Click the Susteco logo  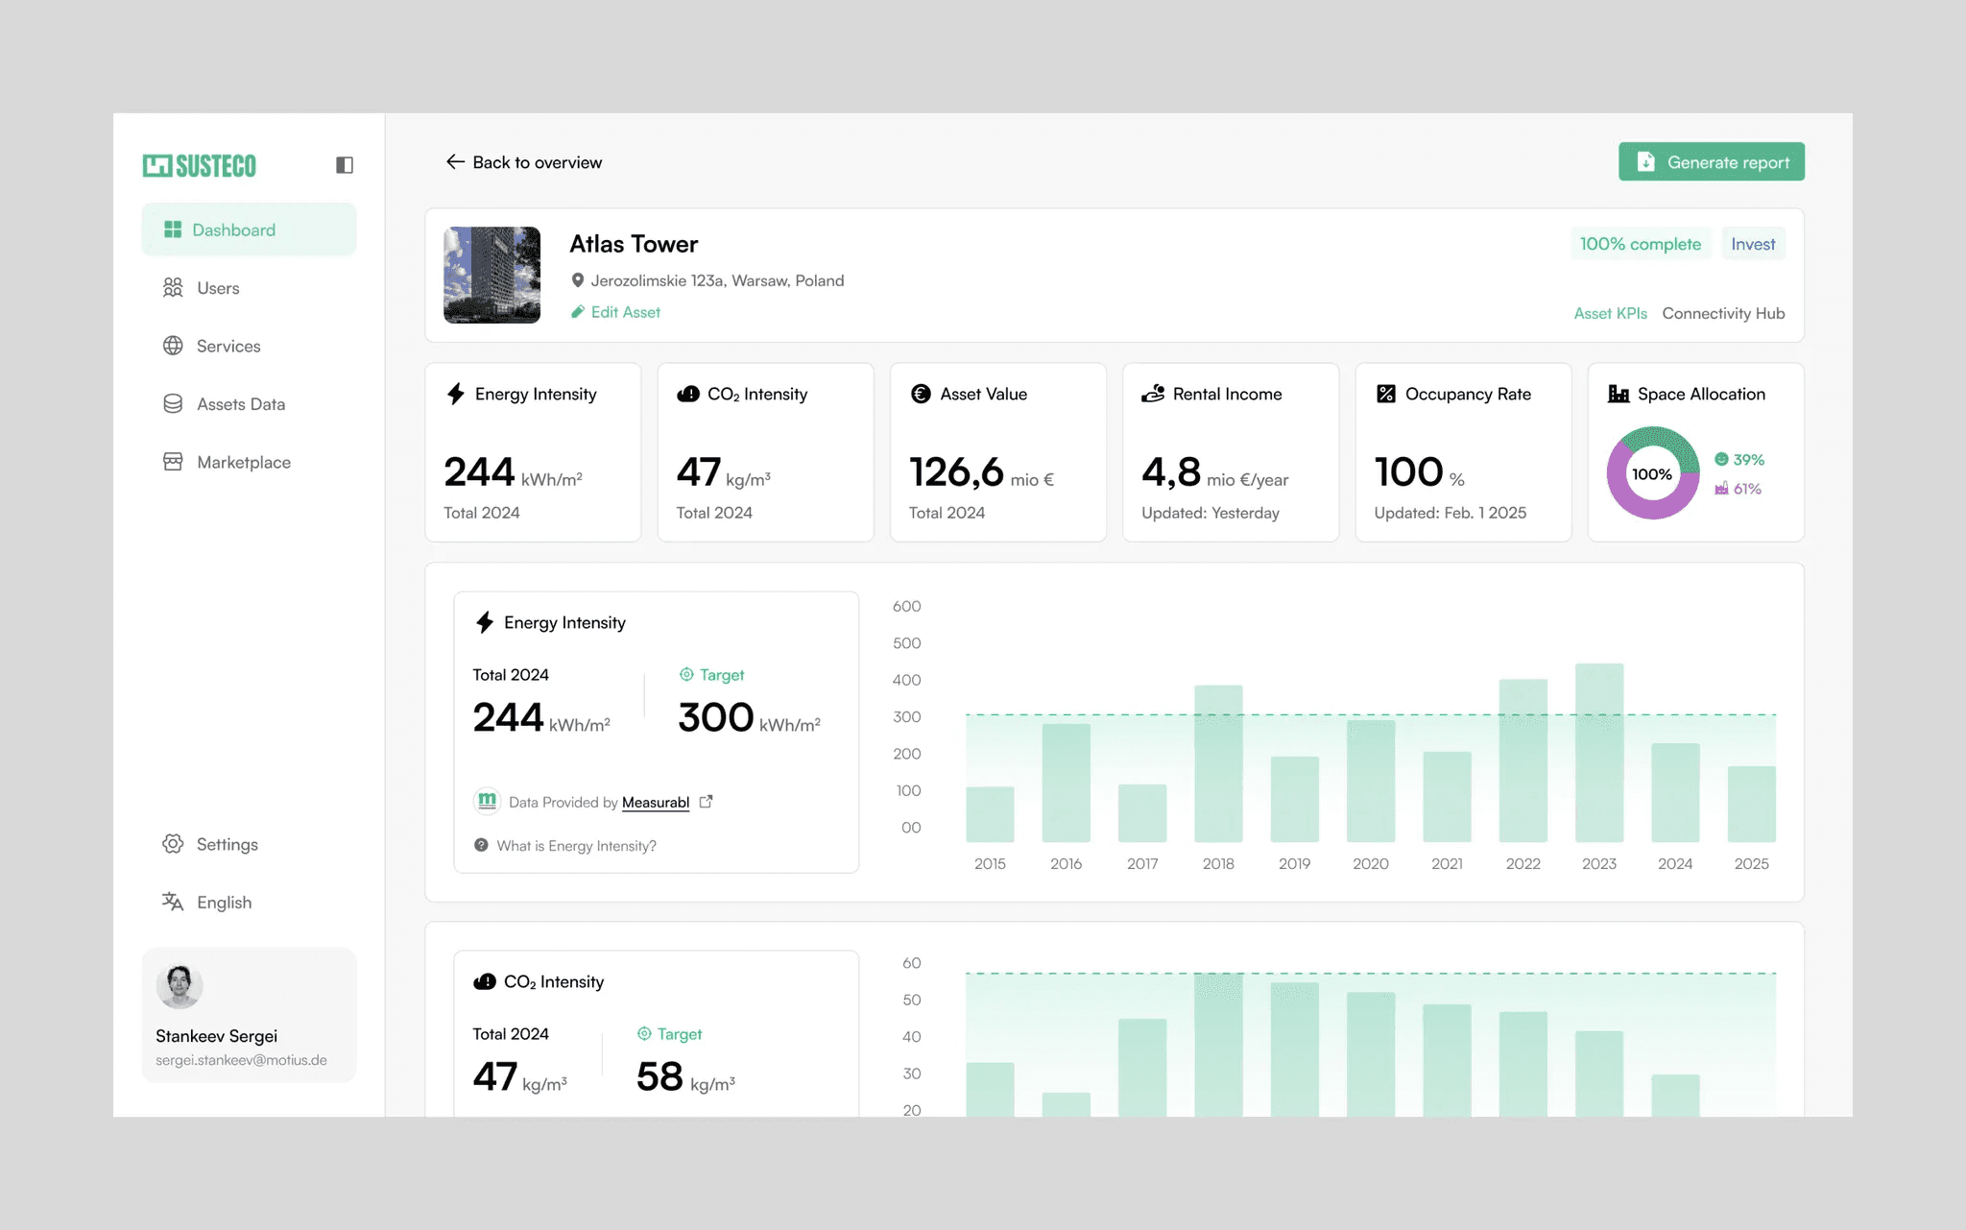[200, 166]
